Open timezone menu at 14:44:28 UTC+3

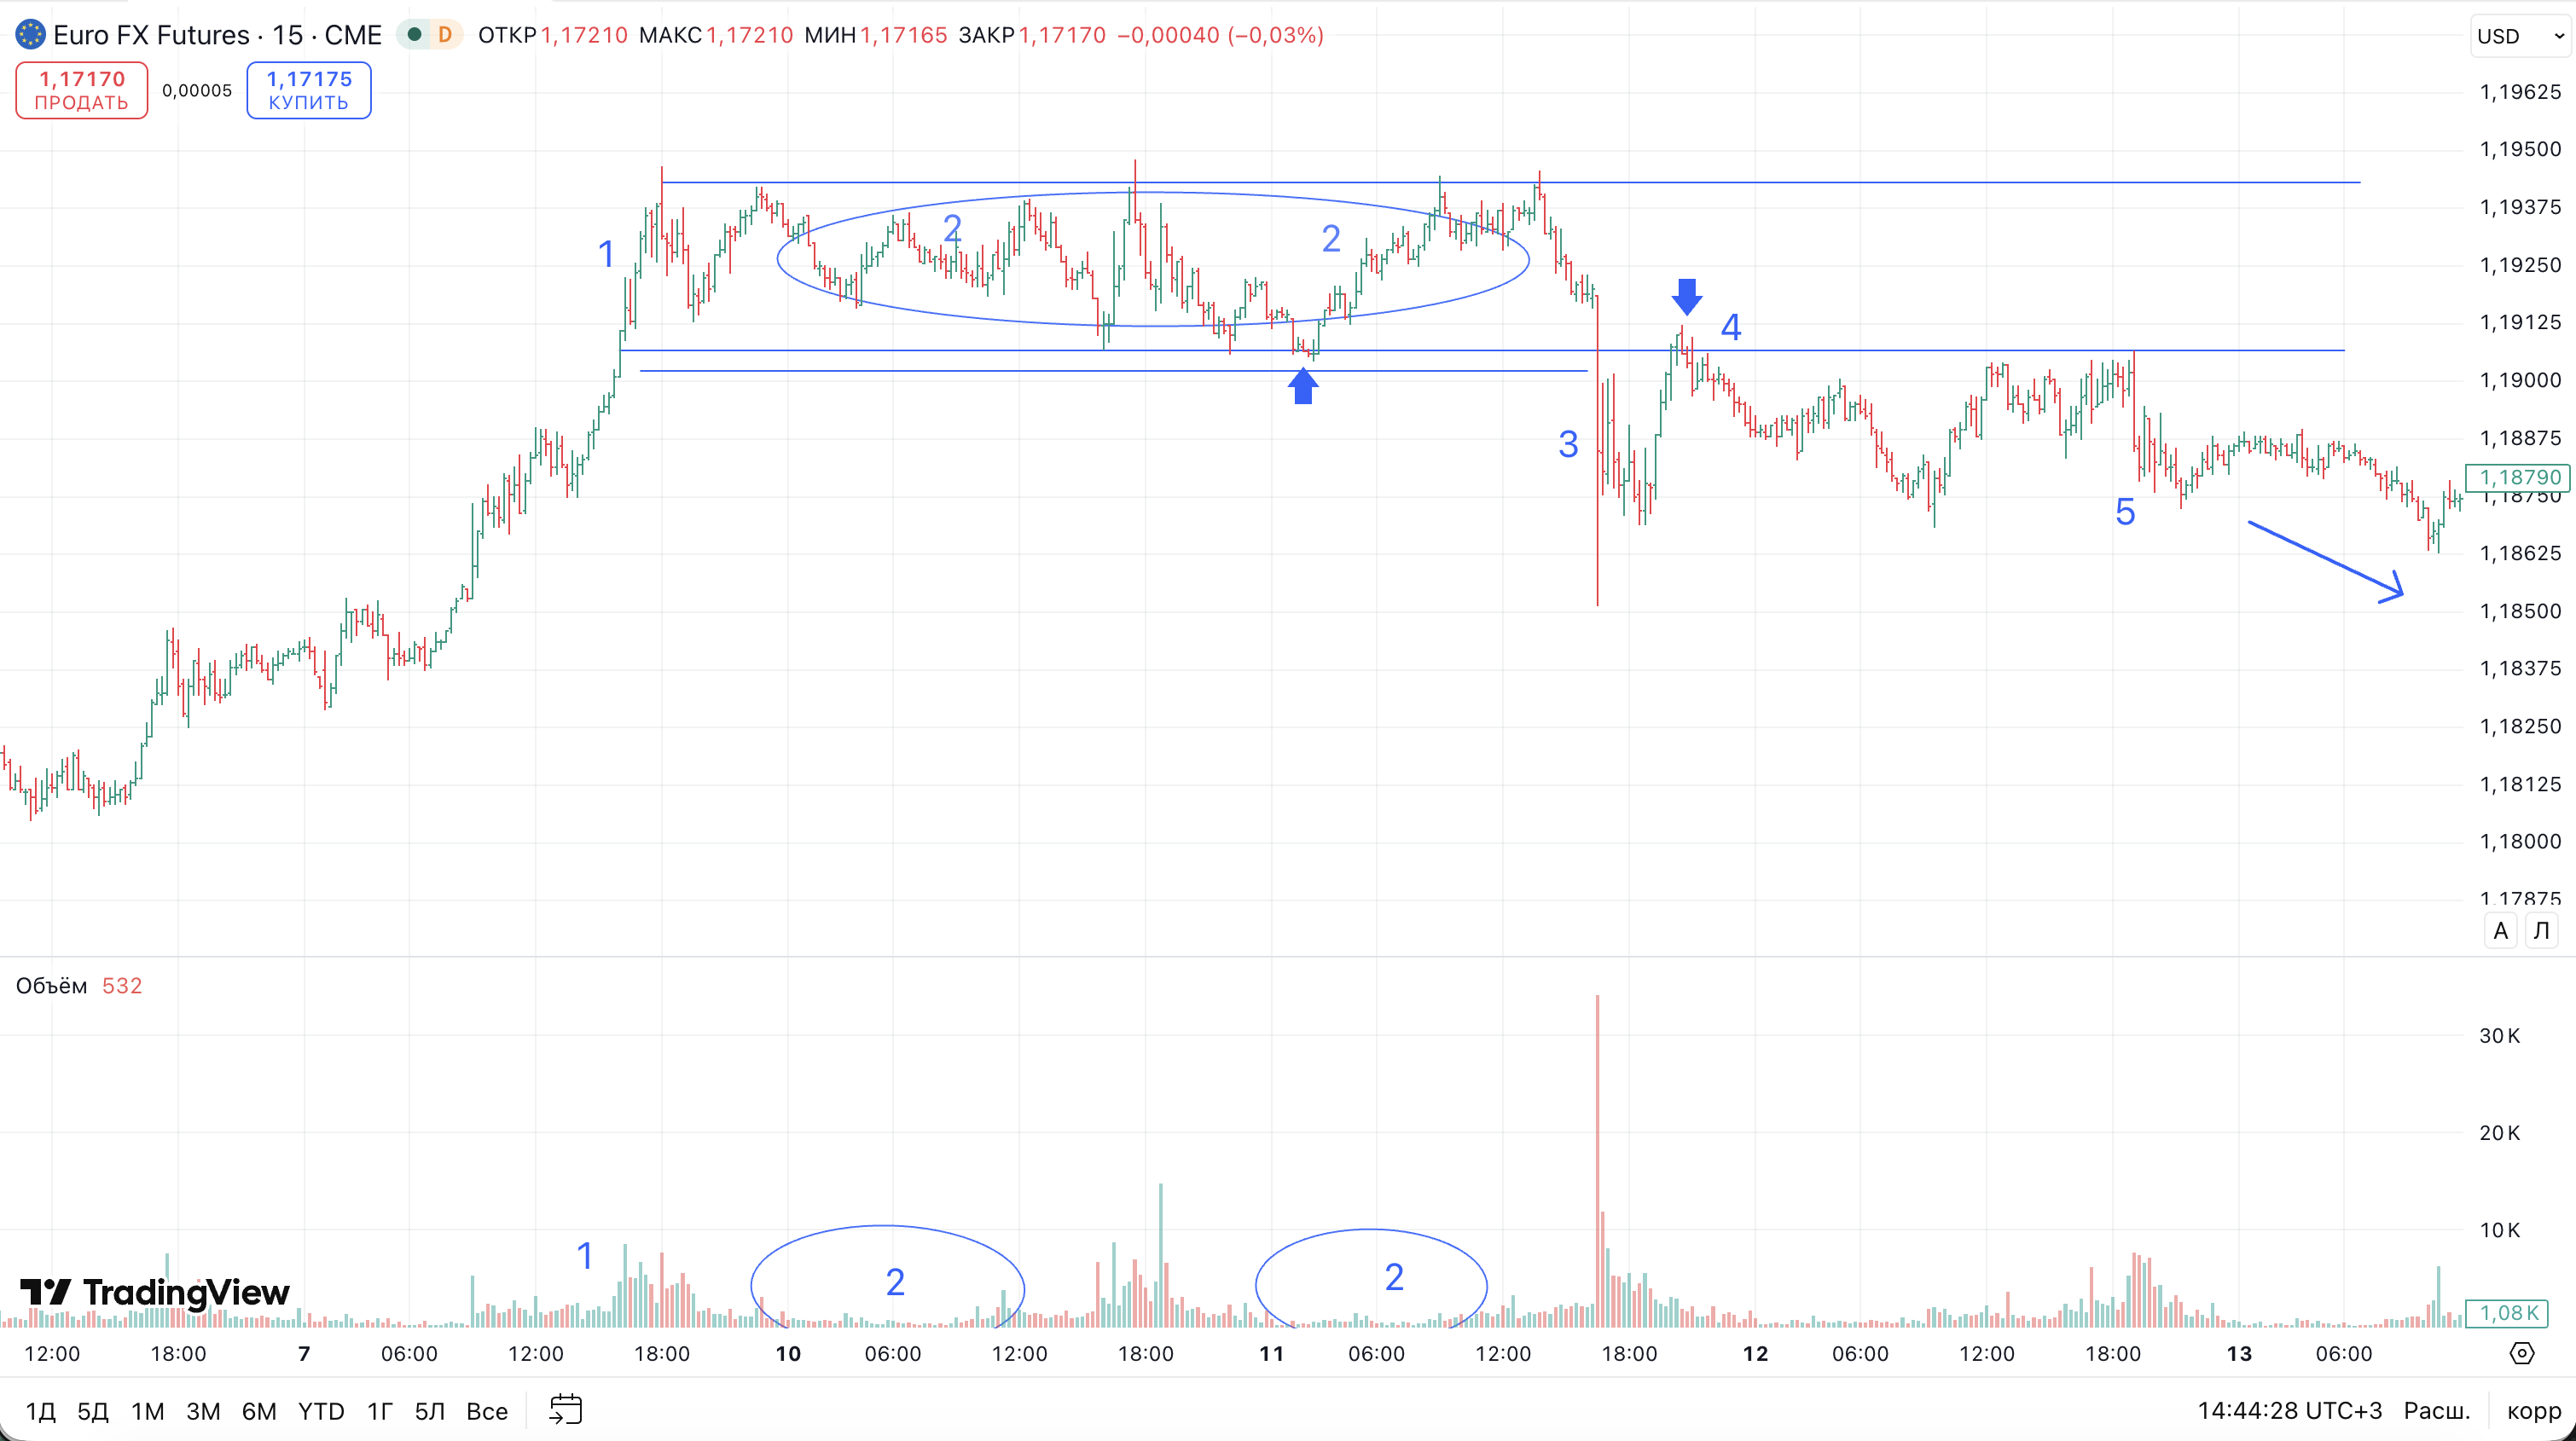coord(2289,1410)
